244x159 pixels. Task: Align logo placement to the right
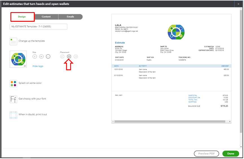(x=76, y=56)
